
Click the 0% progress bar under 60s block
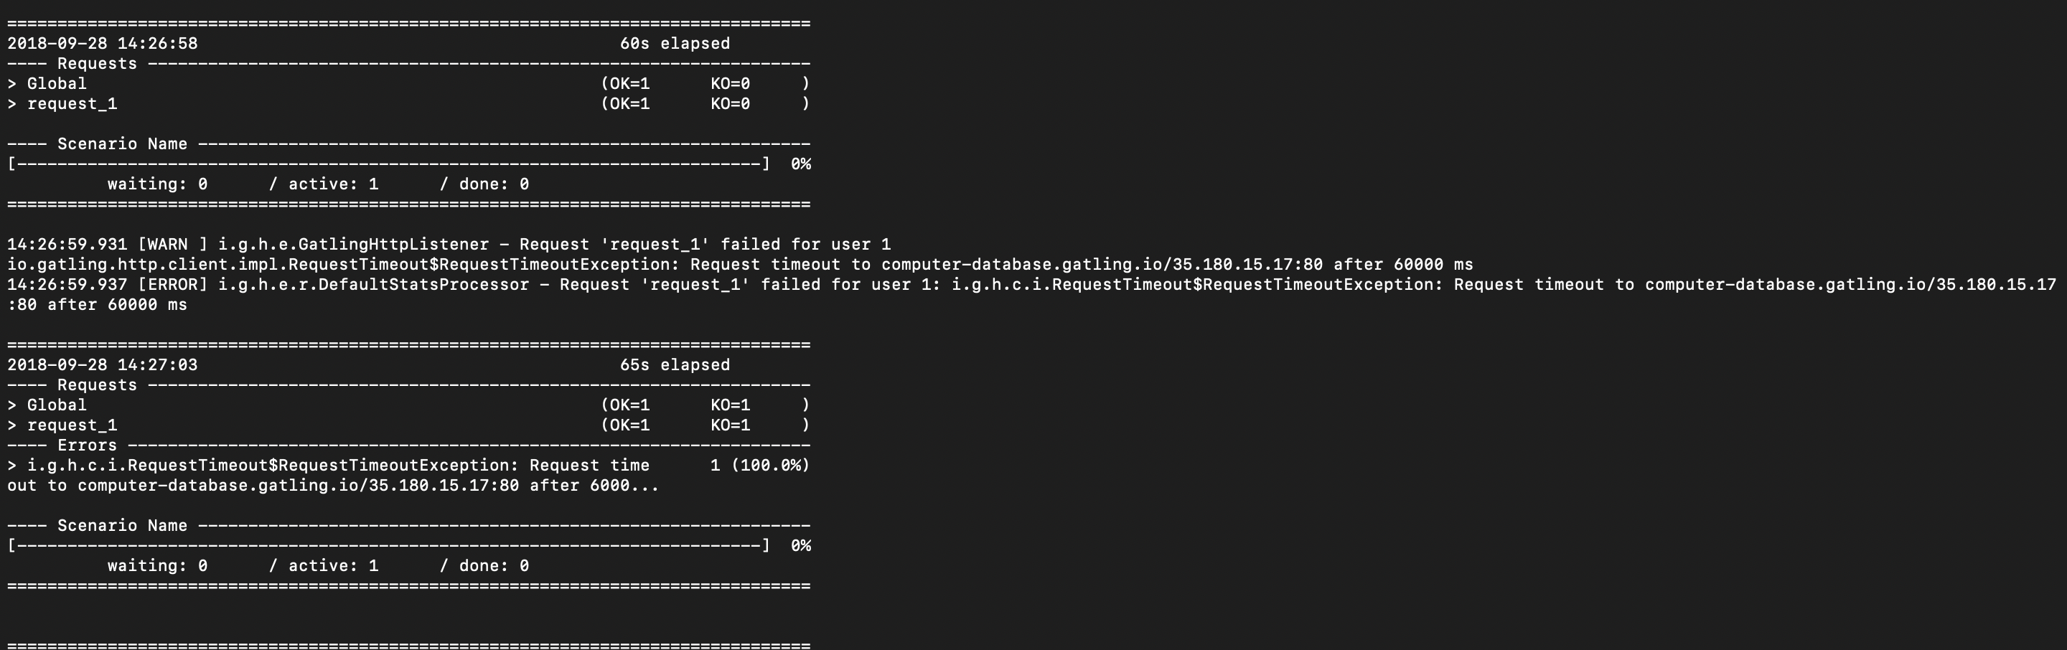tap(388, 164)
